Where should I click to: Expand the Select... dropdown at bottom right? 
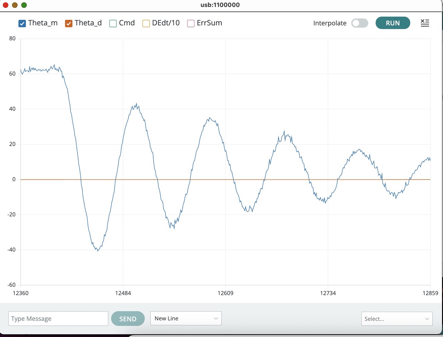[397, 319]
